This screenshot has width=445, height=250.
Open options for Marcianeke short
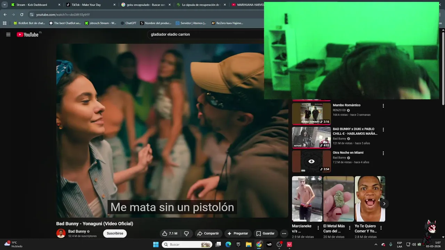318,228
